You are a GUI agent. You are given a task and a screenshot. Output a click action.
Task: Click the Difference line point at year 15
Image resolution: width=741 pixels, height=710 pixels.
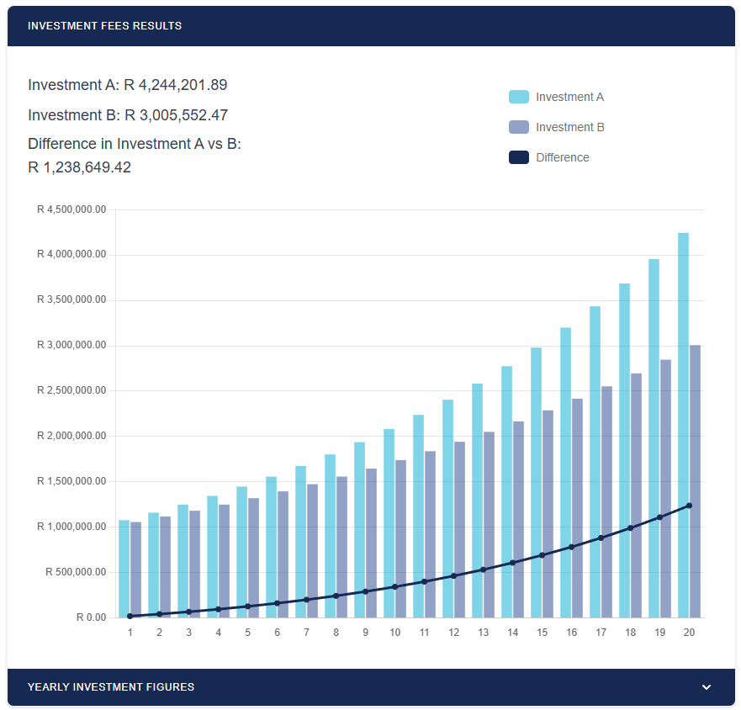[x=542, y=555]
